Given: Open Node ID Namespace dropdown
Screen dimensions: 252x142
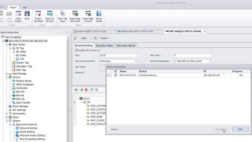Looking at the screenshot, I should pos(210,61).
